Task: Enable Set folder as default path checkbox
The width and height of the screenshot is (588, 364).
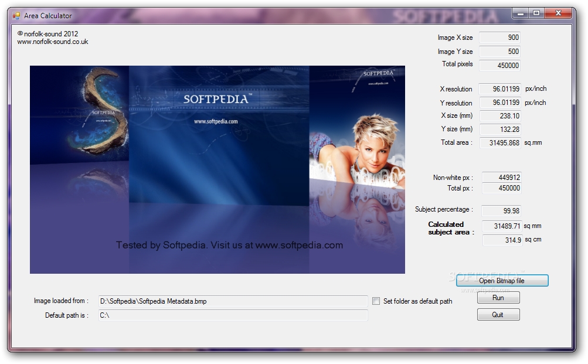Action: (x=376, y=301)
